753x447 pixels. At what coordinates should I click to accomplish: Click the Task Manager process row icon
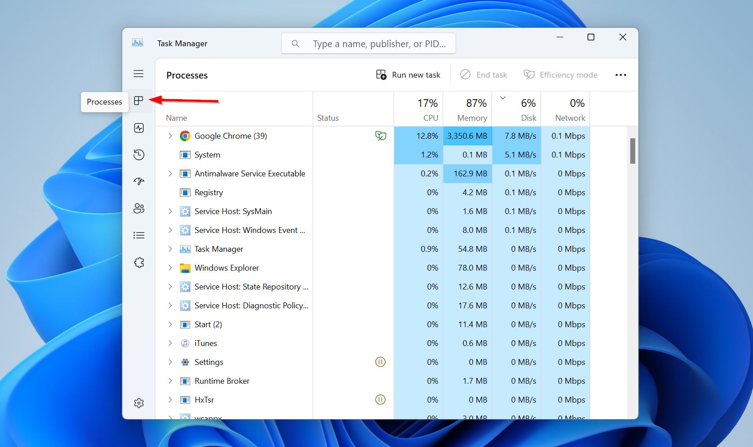185,249
